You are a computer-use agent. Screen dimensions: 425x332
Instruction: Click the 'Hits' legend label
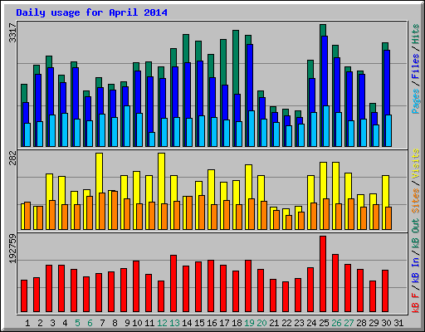click(415, 34)
